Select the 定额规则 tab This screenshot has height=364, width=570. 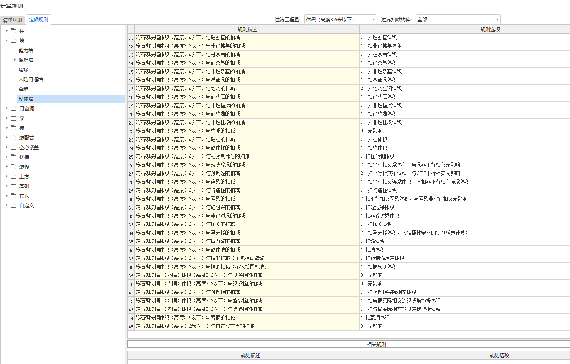click(38, 19)
